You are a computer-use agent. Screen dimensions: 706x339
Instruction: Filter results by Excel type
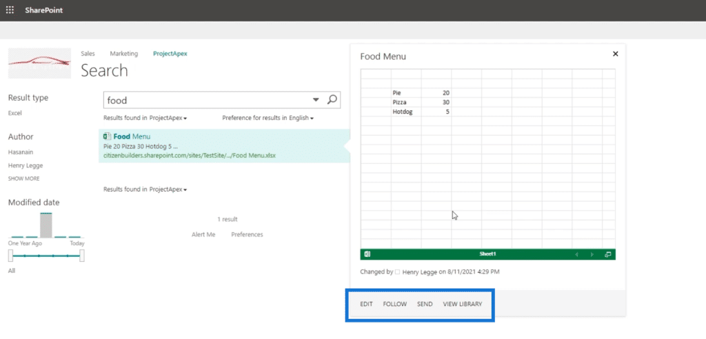(15, 114)
